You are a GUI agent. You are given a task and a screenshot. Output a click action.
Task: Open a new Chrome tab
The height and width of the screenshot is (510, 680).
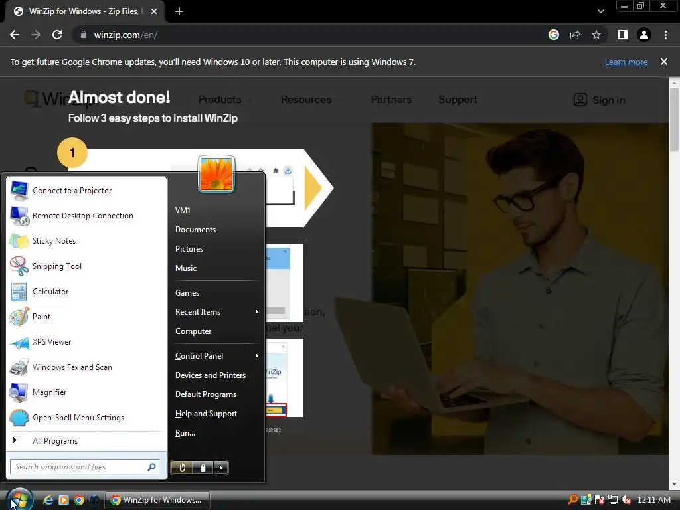(x=179, y=11)
